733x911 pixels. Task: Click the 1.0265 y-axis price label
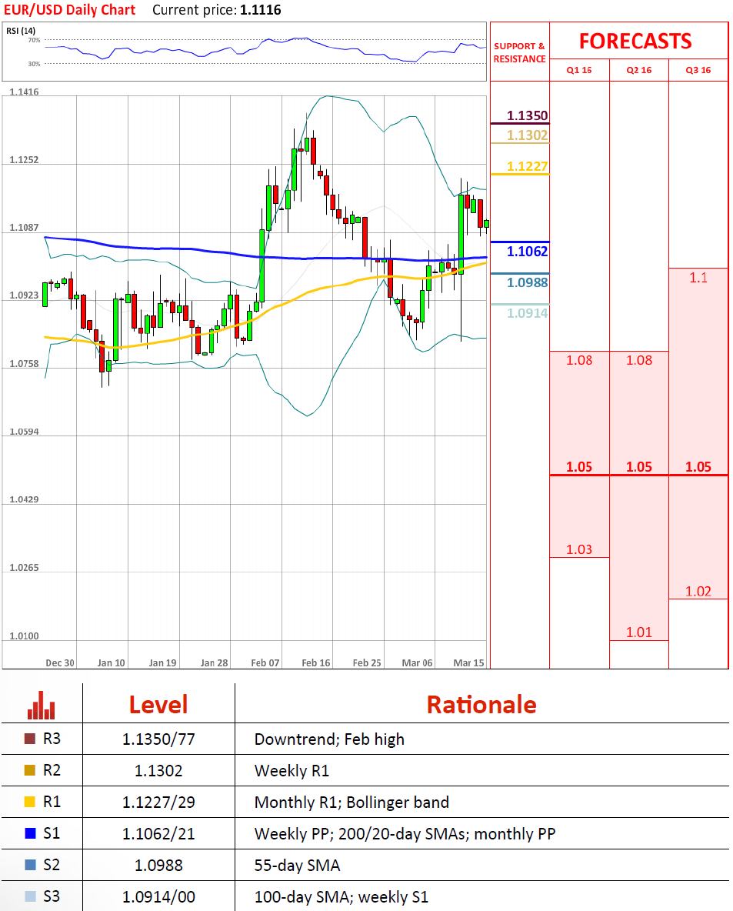click(x=24, y=568)
